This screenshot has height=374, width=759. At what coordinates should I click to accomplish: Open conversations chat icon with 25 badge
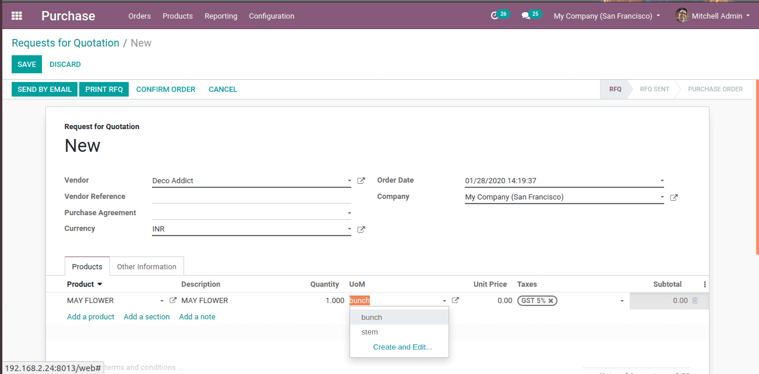click(x=526, y=16)
